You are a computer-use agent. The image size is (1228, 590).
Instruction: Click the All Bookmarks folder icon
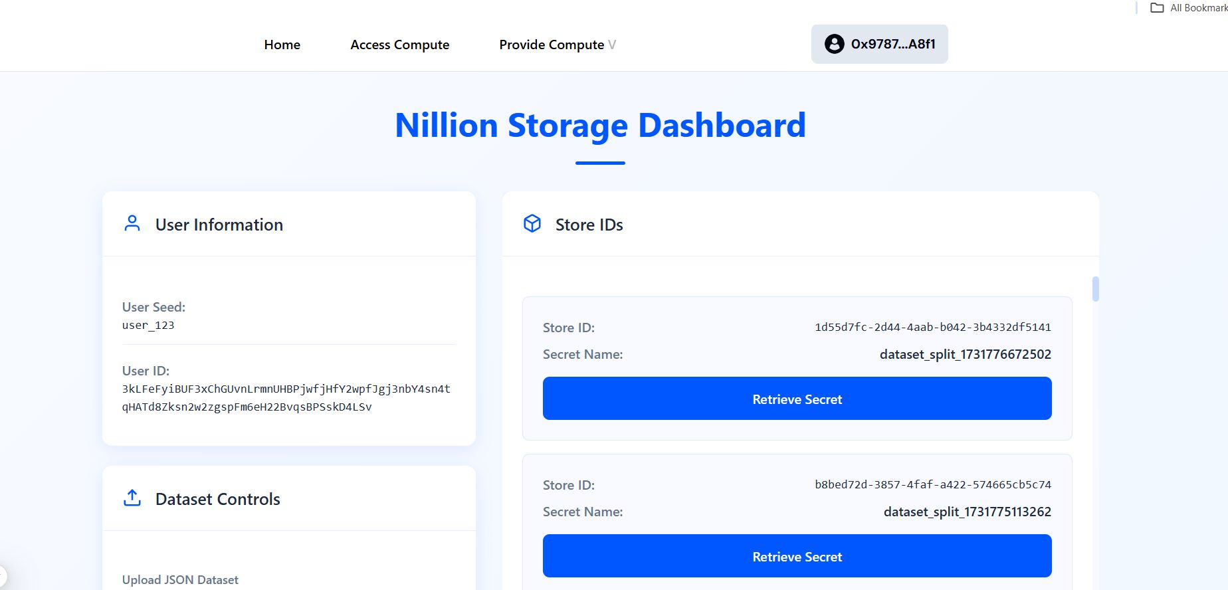click(x=1157, y=8)
